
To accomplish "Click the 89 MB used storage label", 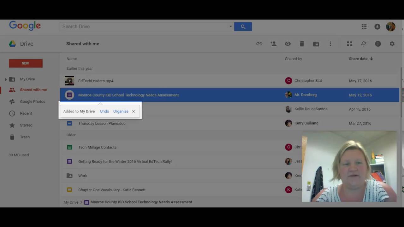I will pyautogui.click(x=19, y=155).
